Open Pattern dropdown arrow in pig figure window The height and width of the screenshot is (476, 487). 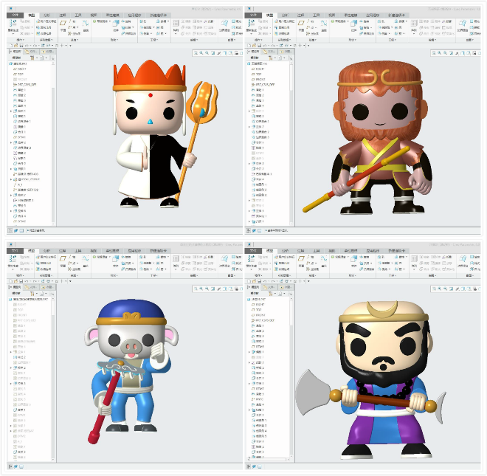coord(176,269)
